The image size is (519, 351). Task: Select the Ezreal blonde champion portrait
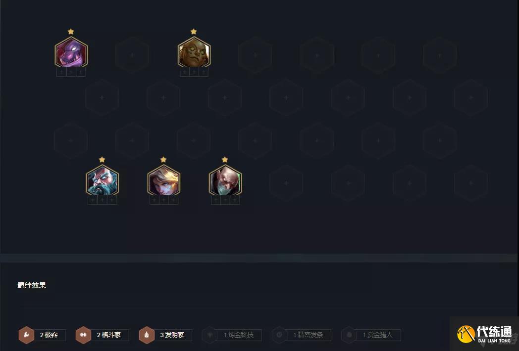163,180
